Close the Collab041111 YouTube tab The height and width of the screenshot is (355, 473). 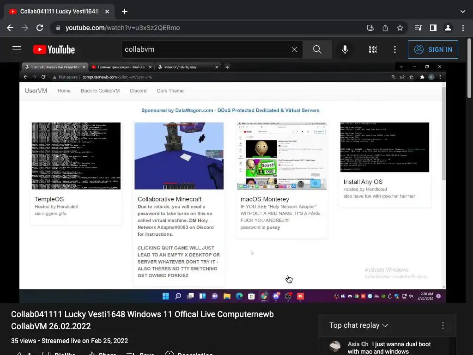click(107, 12)
